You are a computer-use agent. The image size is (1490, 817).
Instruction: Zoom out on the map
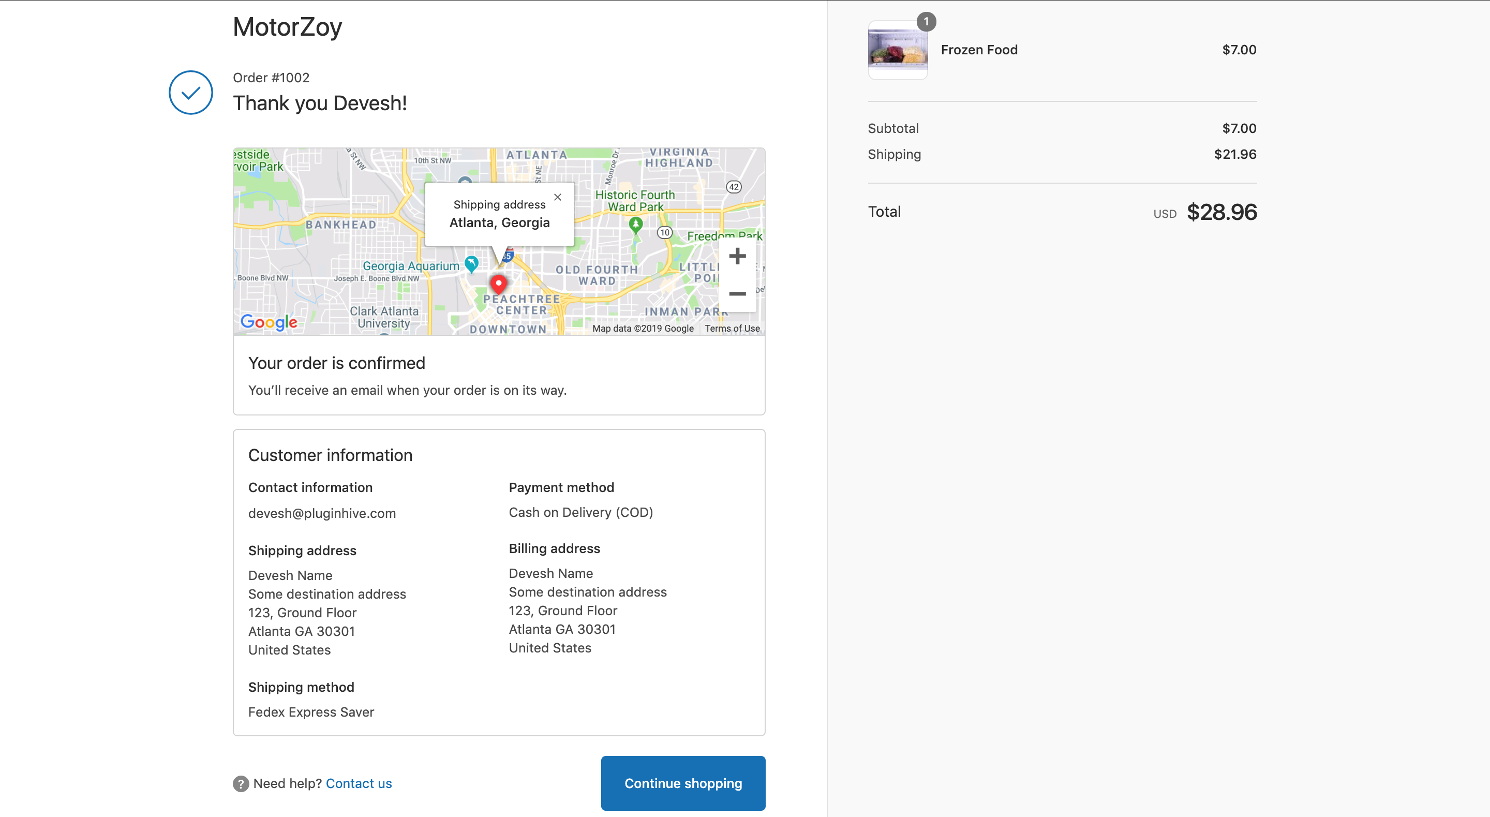point(737,293)
